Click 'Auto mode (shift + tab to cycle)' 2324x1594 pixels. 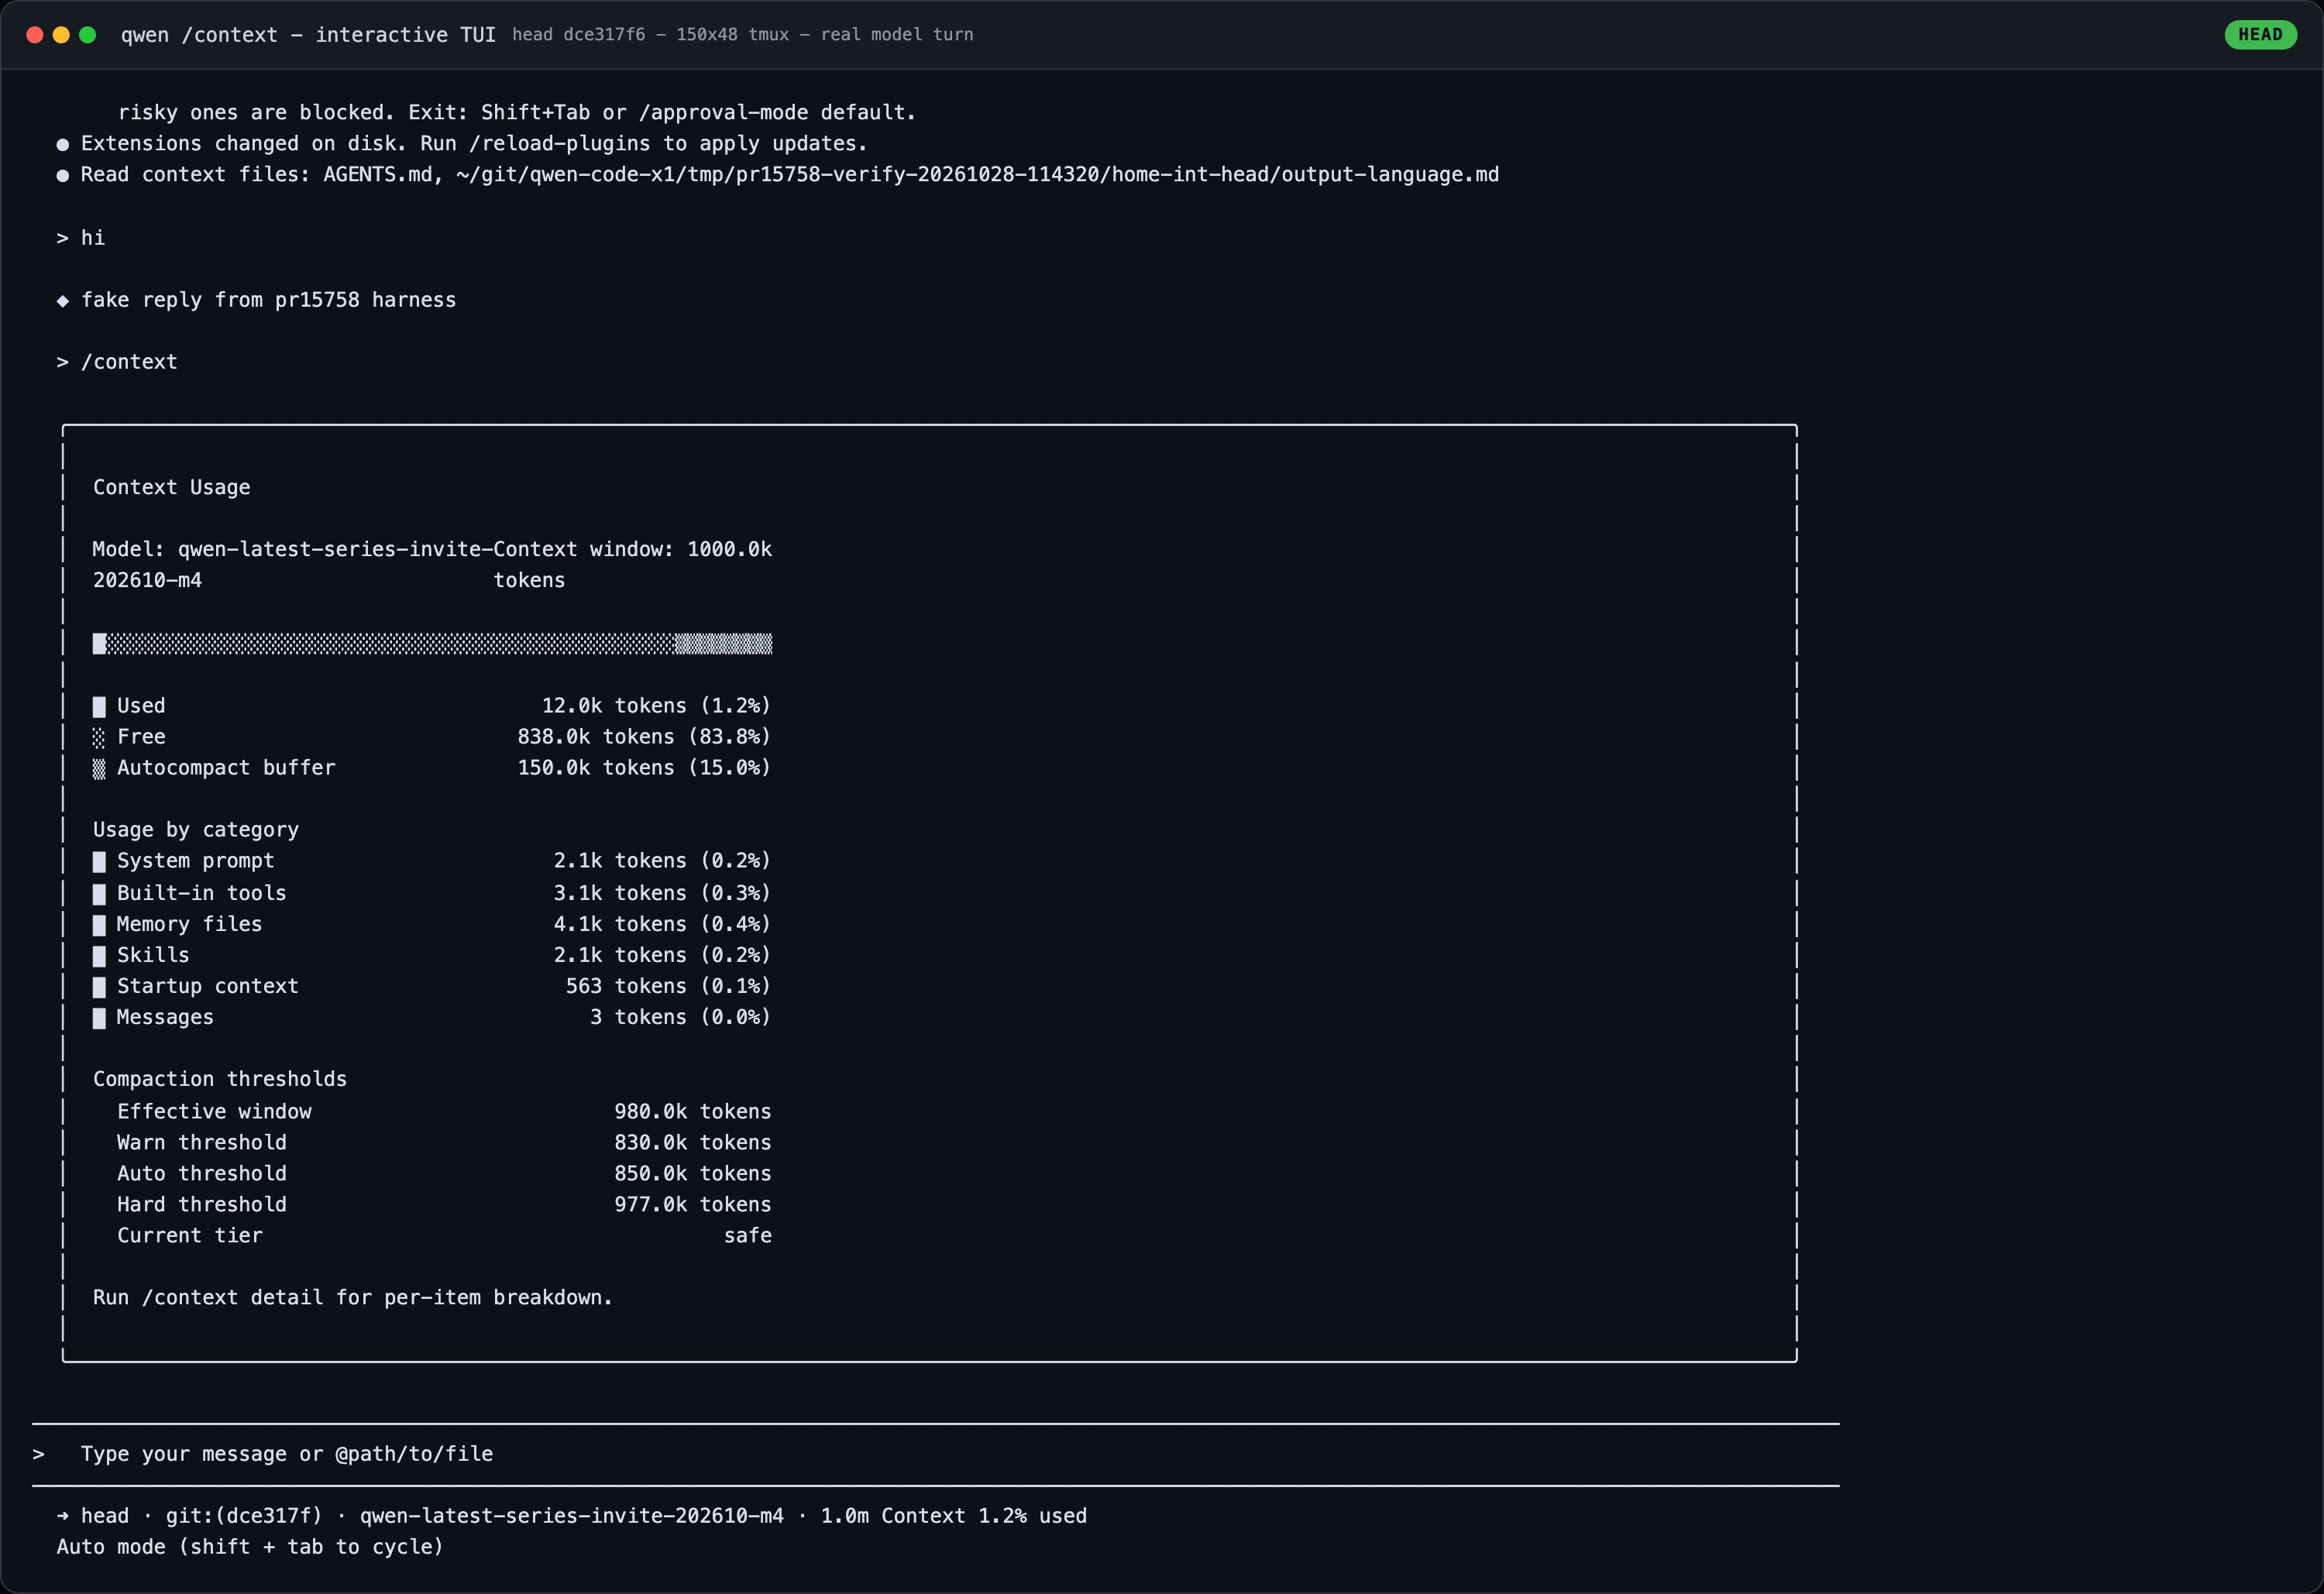point(250,1547)
